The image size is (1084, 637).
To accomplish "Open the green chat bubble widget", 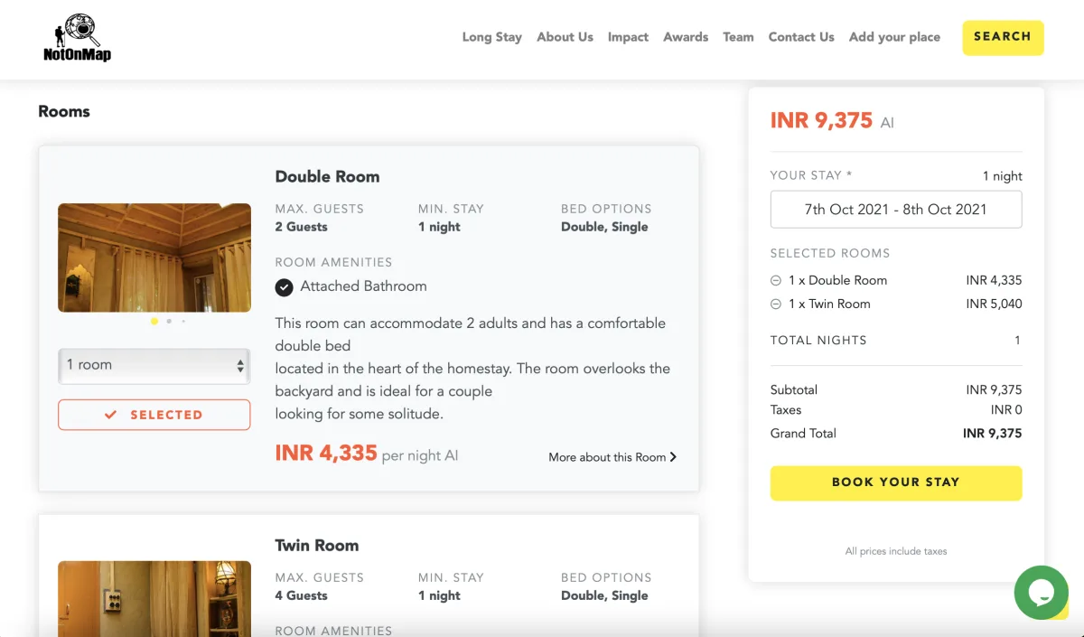I will pos(1042,592).
